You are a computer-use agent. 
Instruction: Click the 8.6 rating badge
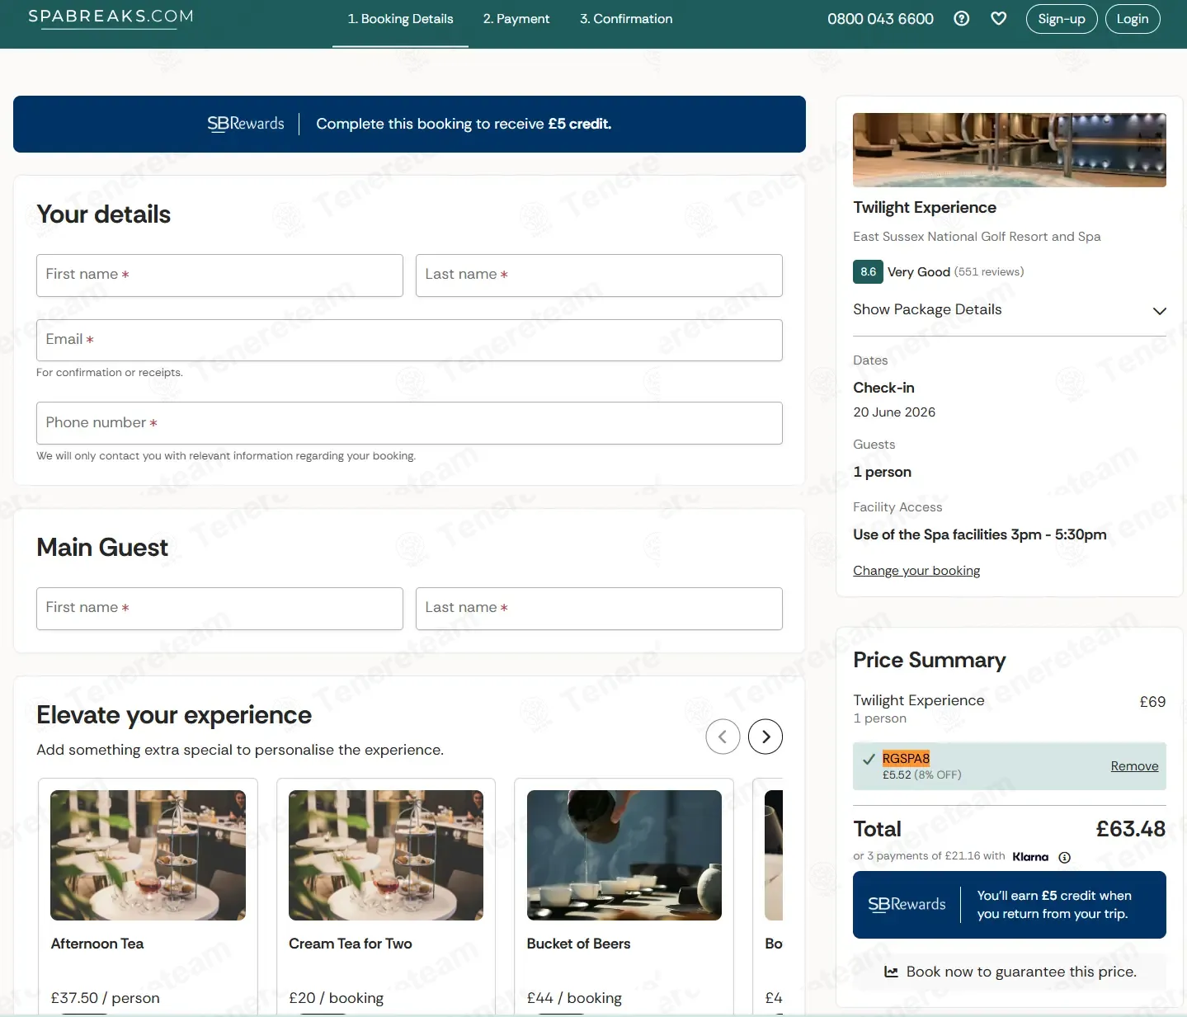[868, 271]
